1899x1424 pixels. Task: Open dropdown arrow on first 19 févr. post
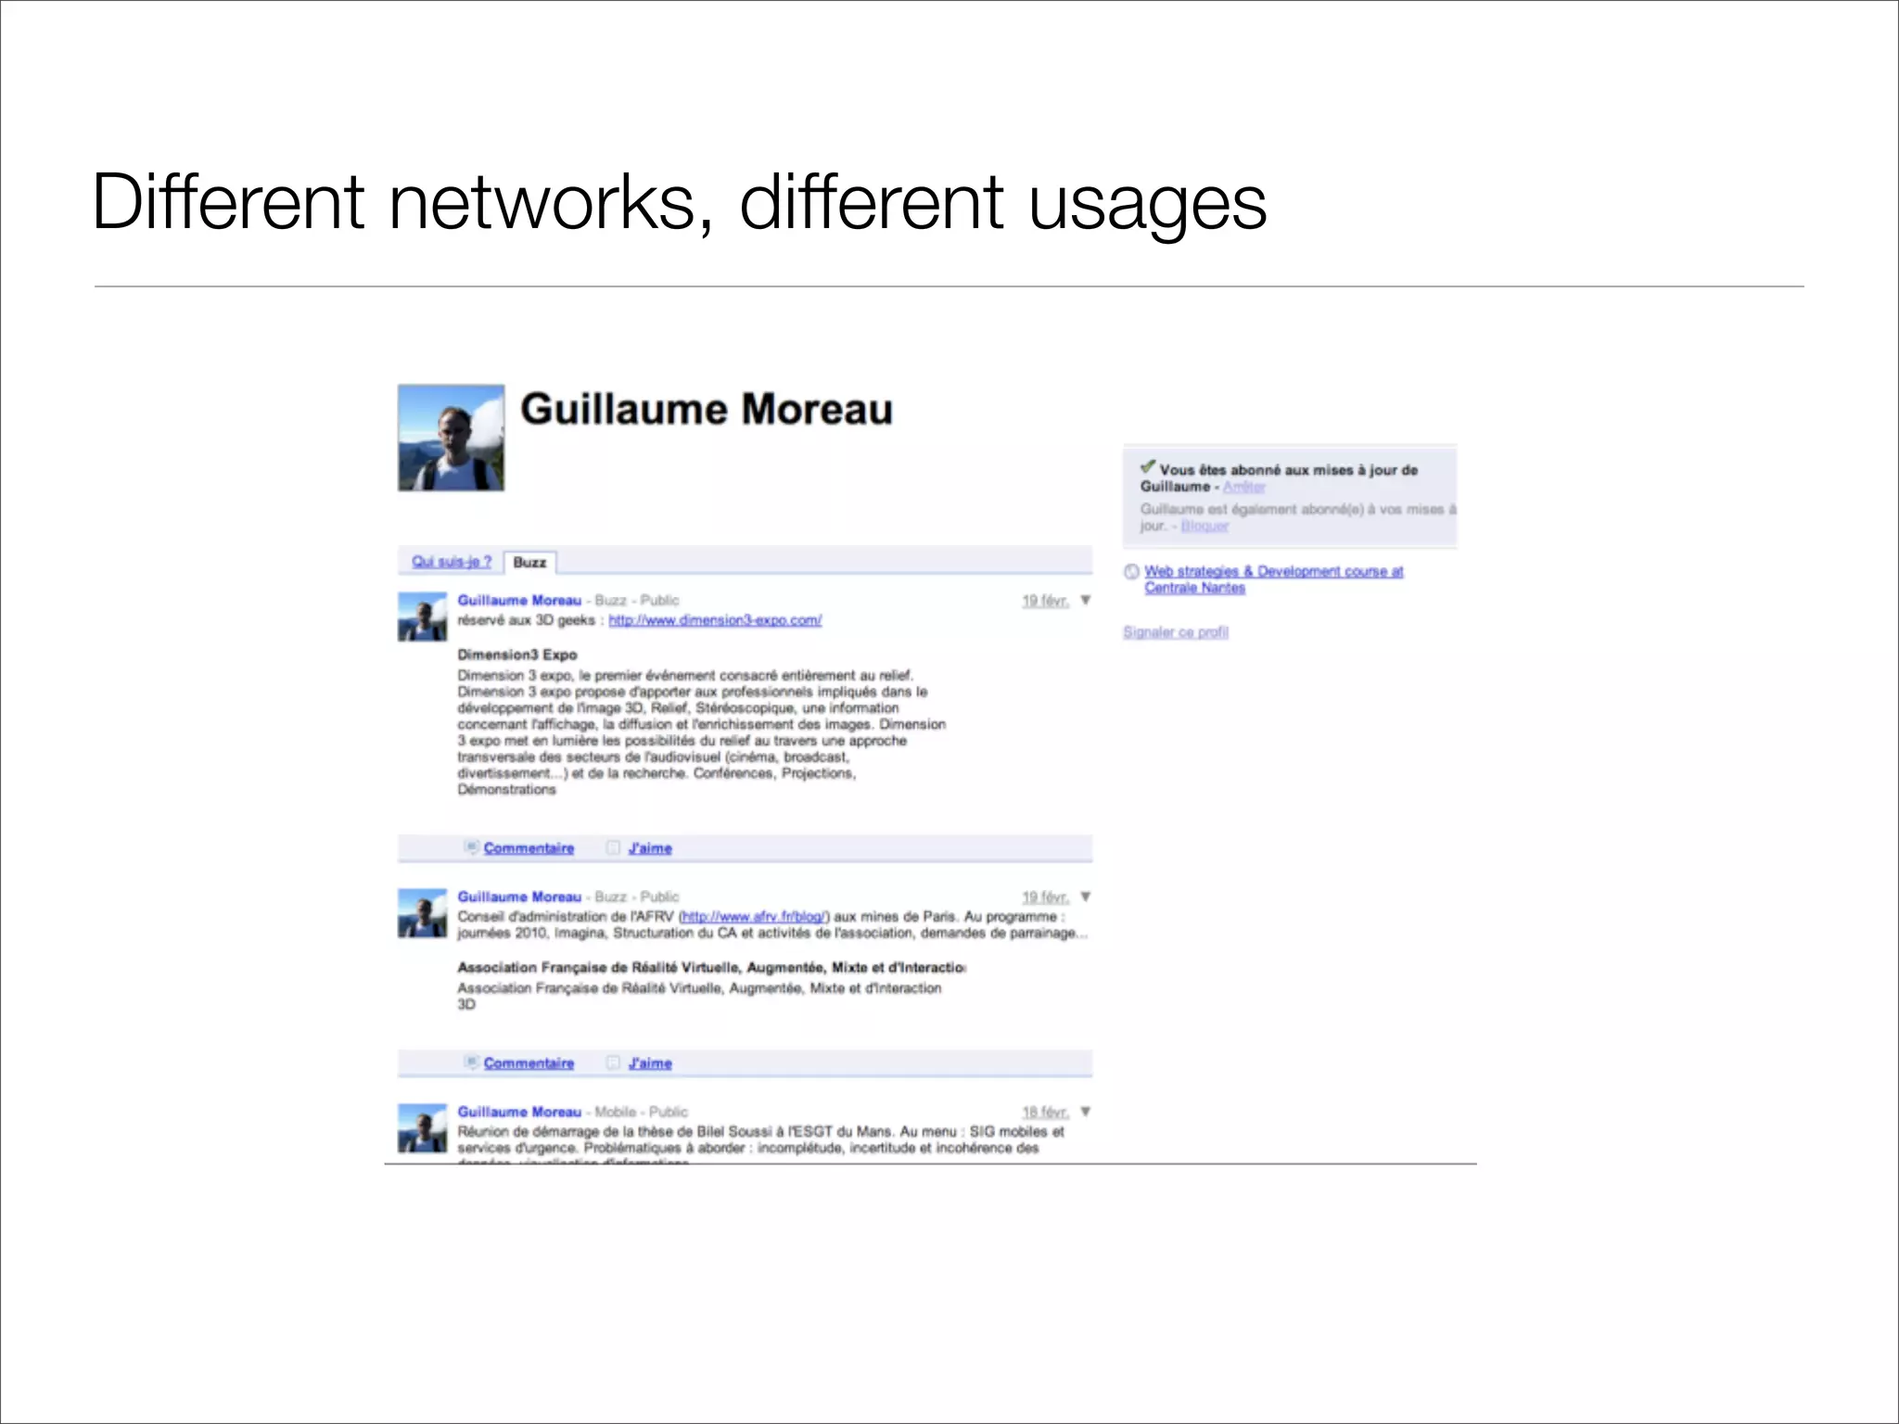[x=1085, y=601]
